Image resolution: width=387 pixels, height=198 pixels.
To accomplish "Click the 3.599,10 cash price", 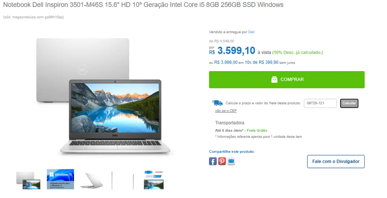I will pyautogui.click(x=236, y=51).
